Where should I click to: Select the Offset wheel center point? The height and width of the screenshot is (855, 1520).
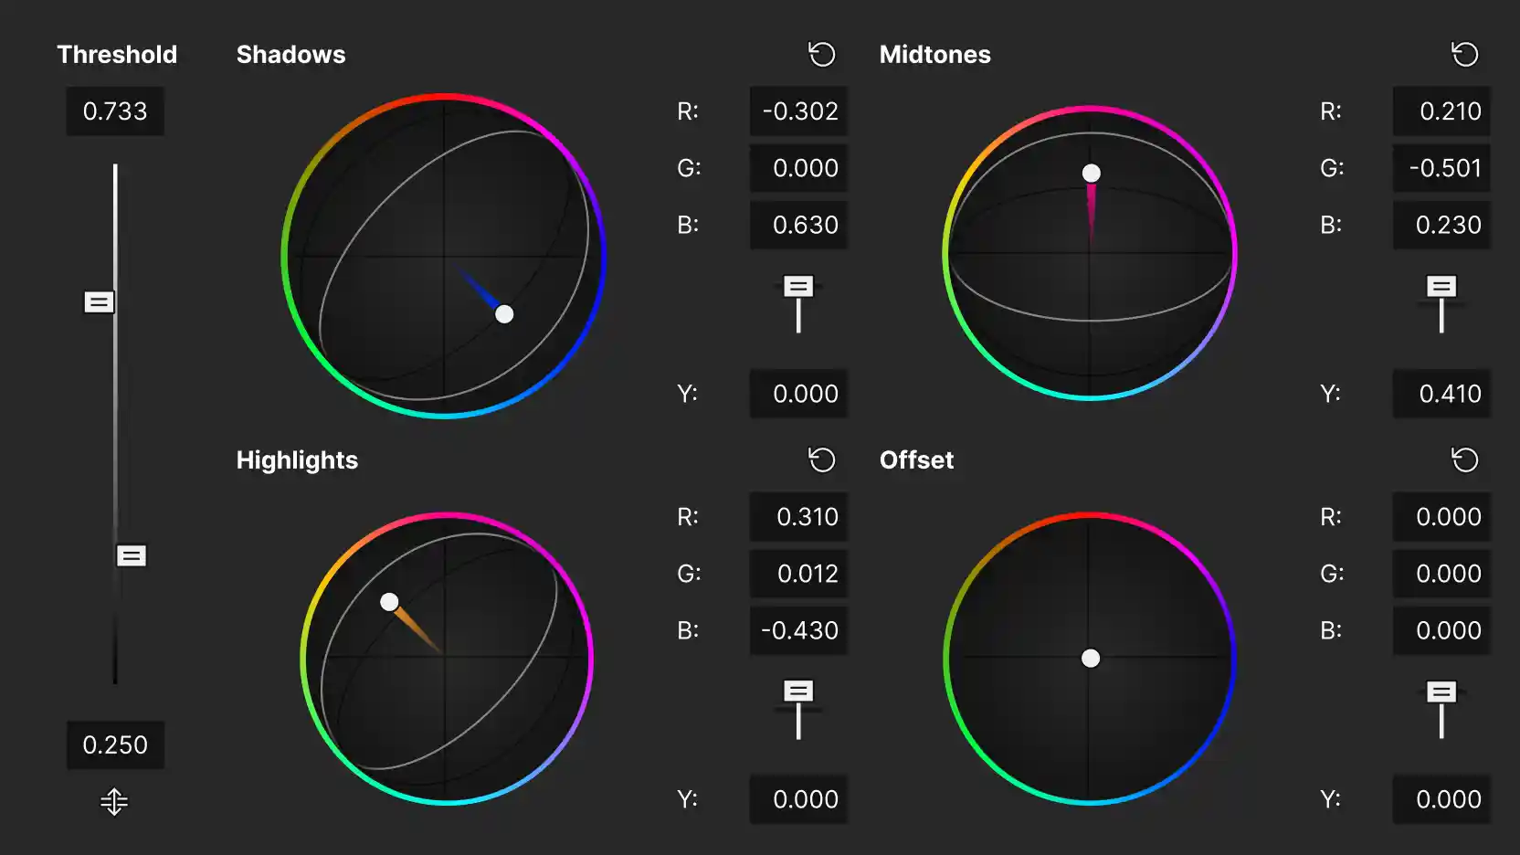[x=1091, y=659]
